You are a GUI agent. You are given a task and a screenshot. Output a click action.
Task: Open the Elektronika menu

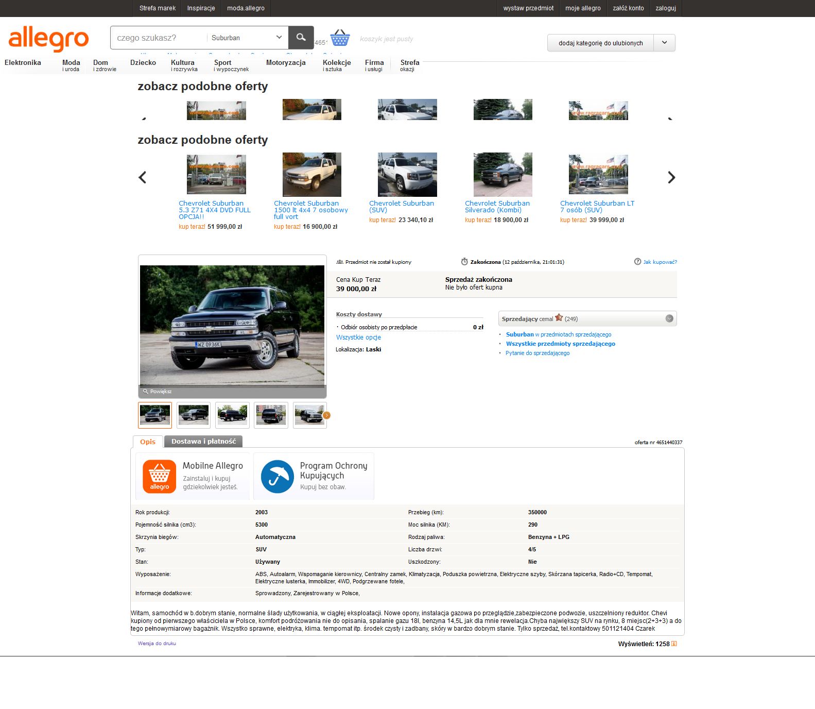coord(23,63)
